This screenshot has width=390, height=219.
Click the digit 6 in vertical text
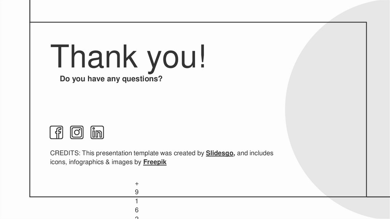click(137, 210)
